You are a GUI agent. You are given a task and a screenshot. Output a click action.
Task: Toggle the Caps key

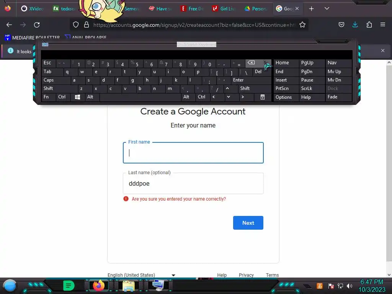pos(56,80)
